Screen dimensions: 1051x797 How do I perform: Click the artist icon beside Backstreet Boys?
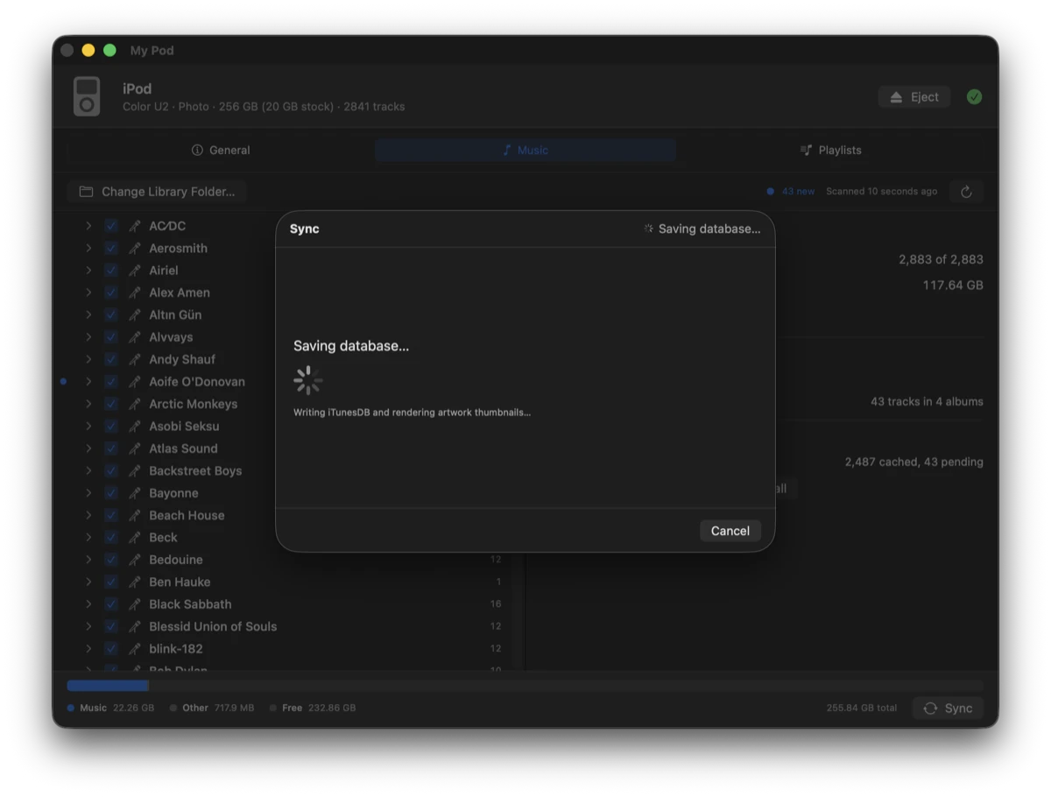point(135,470)
